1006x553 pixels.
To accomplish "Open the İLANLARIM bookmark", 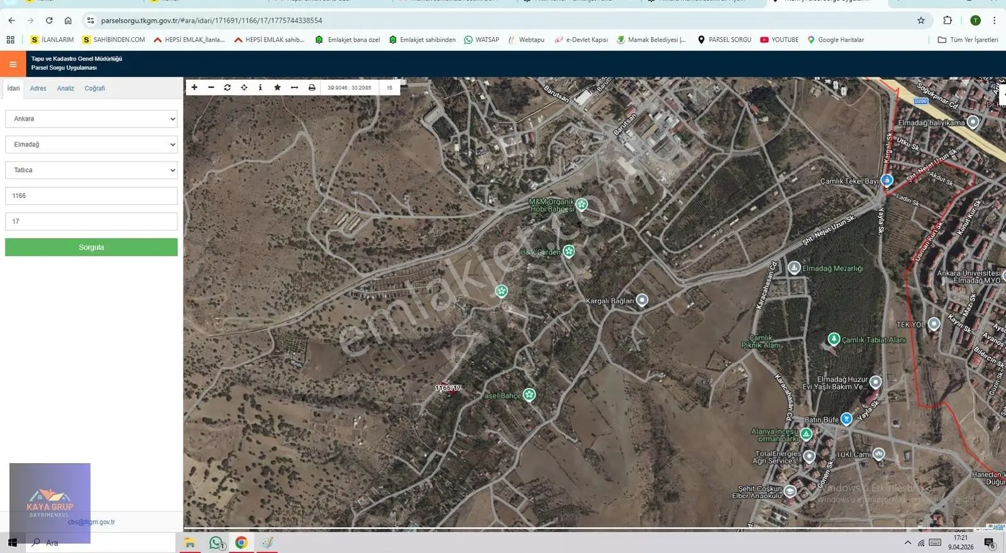I will pyautogui.click(x=52, y=40).
